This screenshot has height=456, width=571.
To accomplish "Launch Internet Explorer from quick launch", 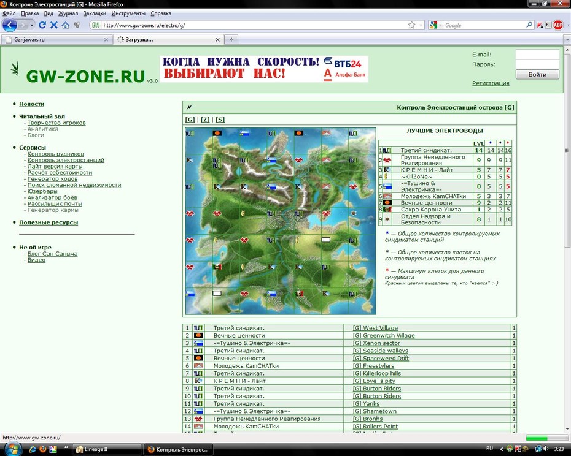I will pyautogui.click(x=33, y=449).
